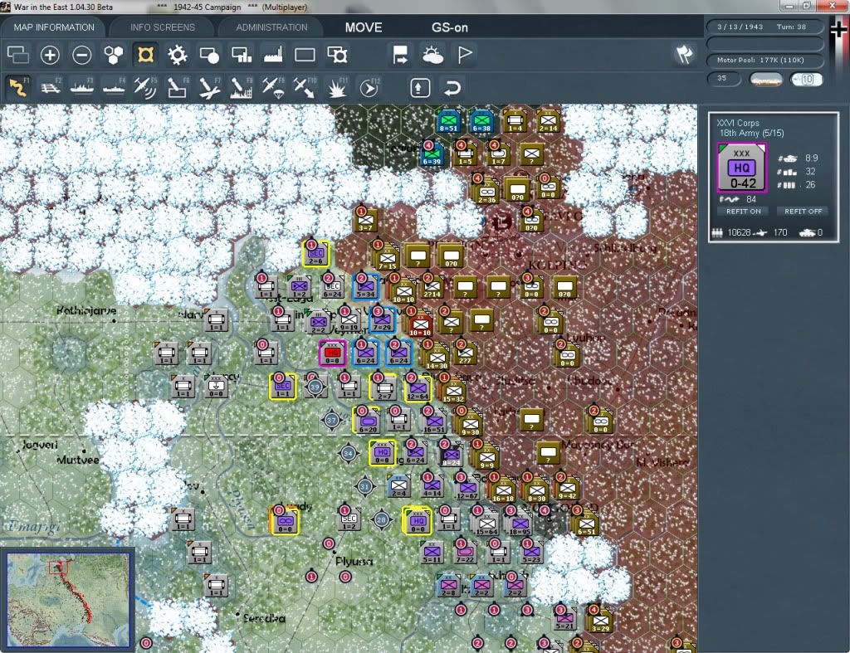Viewport: 850px width, 653px height.
Task: Zoom in the map with plus icon
Action: point(50,55)
